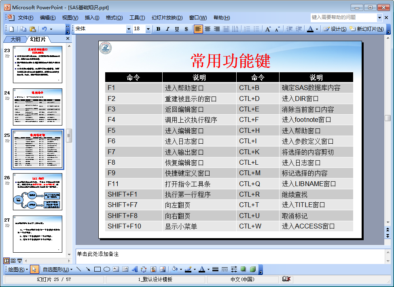Open the 插入 (Insert) menu

[x=92, y=18]
